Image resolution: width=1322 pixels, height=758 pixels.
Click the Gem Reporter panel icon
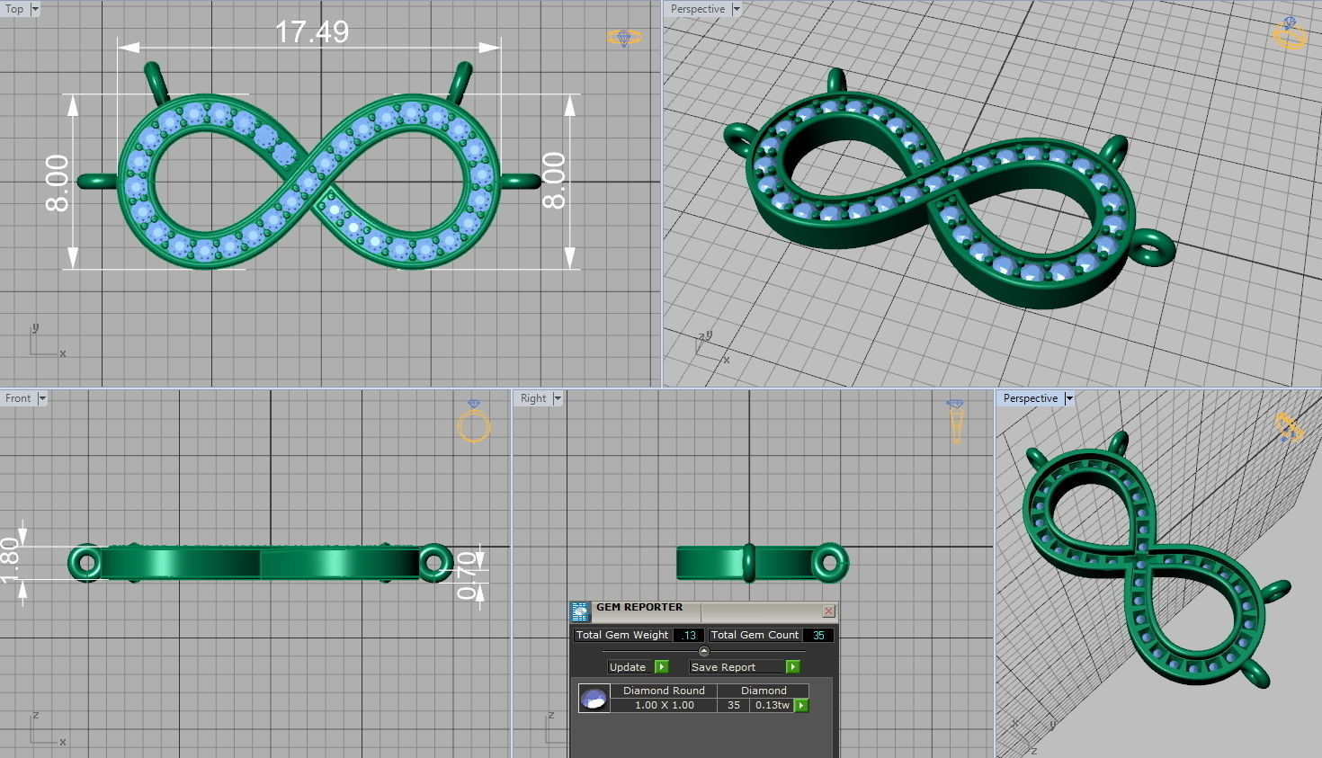coord(580,611)
